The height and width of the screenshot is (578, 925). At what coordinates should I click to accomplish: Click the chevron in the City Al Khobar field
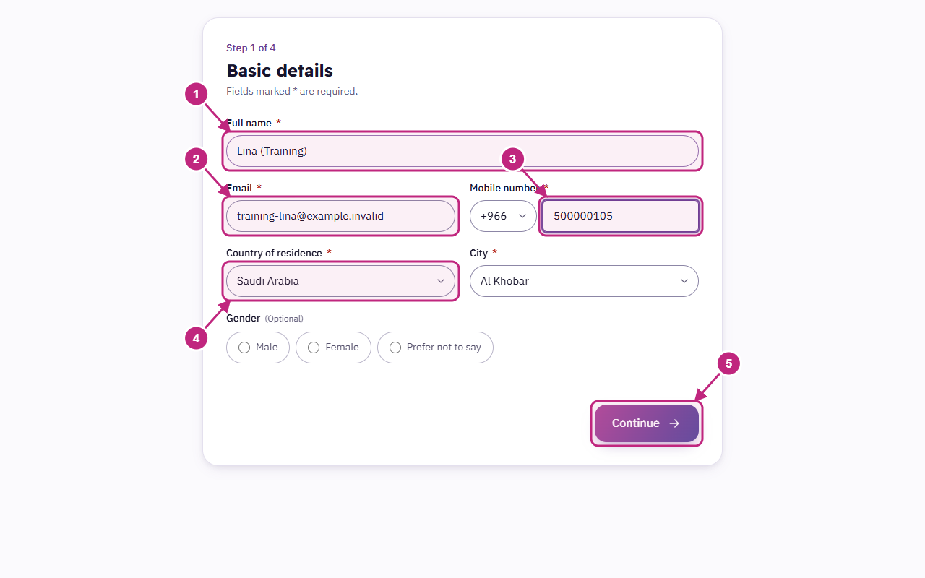tap(684, 281)
